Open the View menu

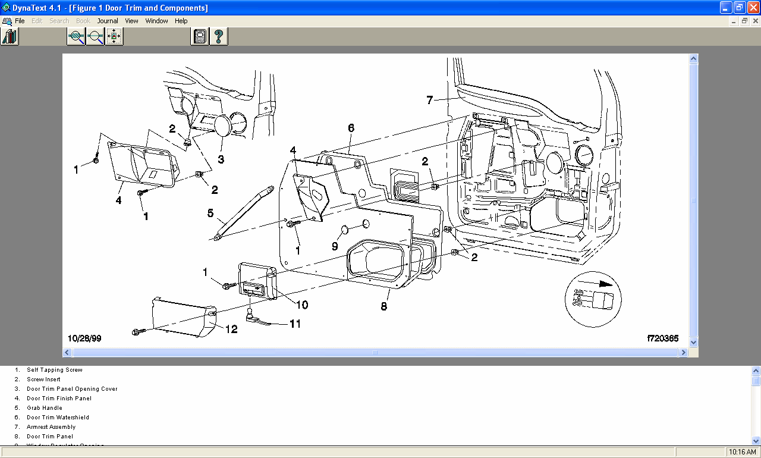click(131, 21)
